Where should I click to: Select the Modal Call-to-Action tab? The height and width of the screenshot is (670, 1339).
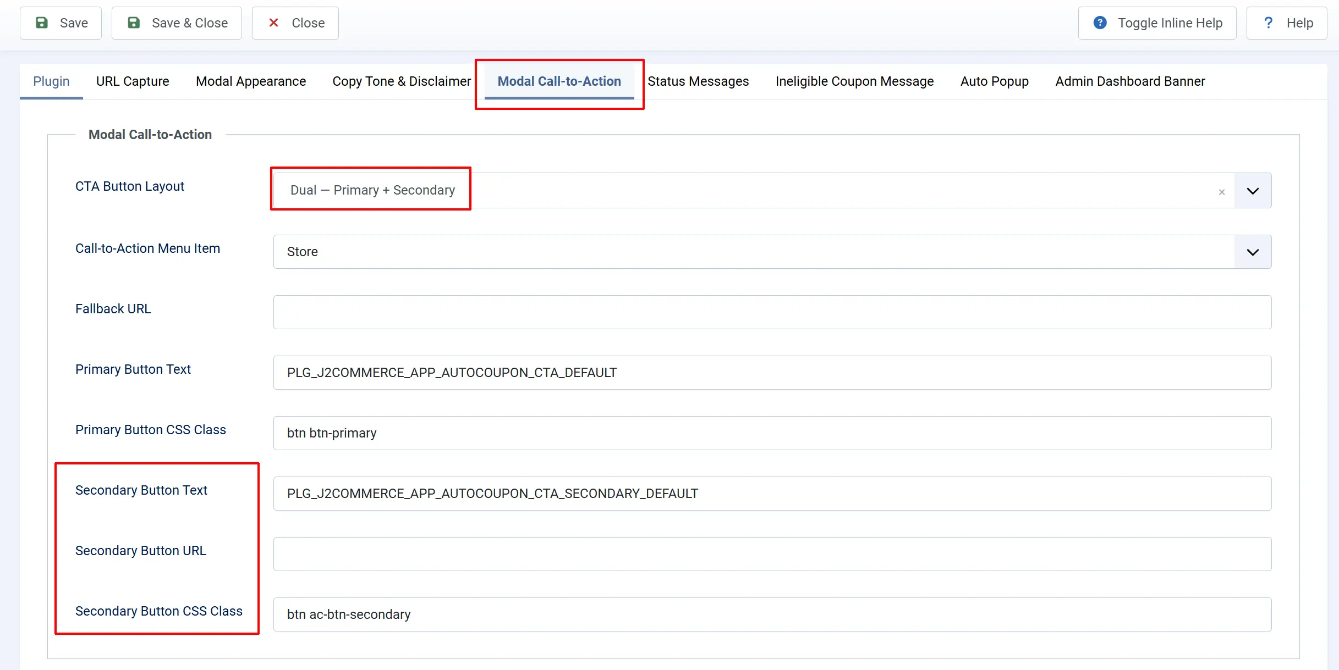[x=559, y=81]
